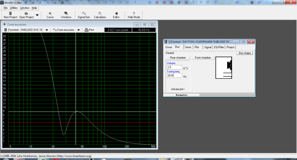Viewport: 297px width, 160px height.
Task: Expand project selector SHIELDED DVC 10 dropdown
Action: pyautogui.click(x=47, y=30)
